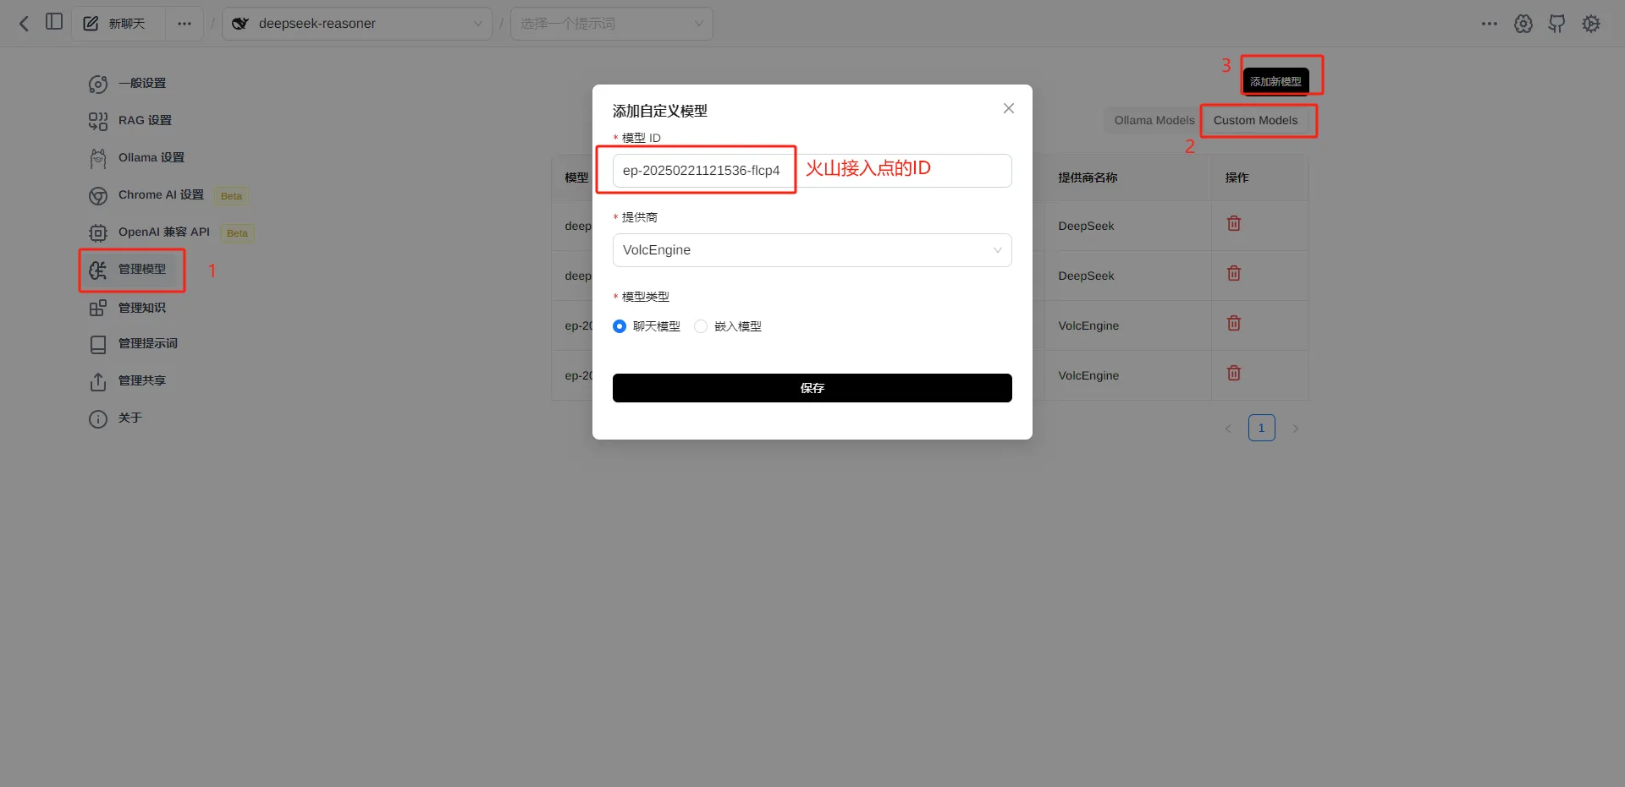The height and width of the screenshot is (787, 1625).
Task: Select the 嵌入模型 radio button
Action: (x=701, y=326)
